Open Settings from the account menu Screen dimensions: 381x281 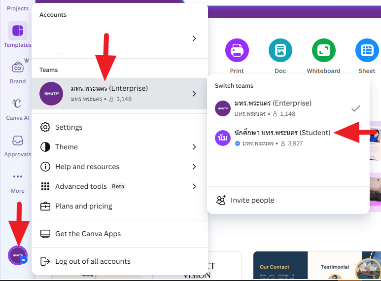69,127
